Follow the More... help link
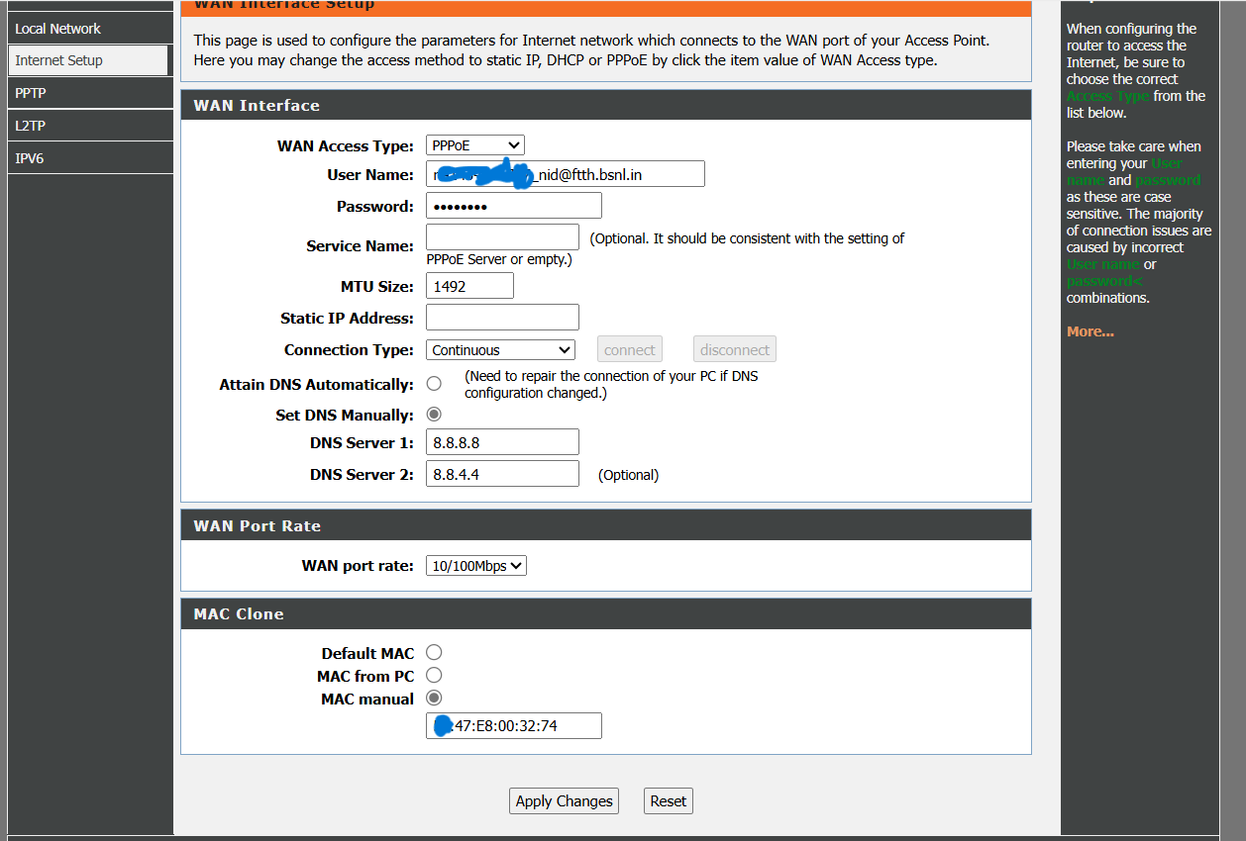 (x=1090, y=331)
